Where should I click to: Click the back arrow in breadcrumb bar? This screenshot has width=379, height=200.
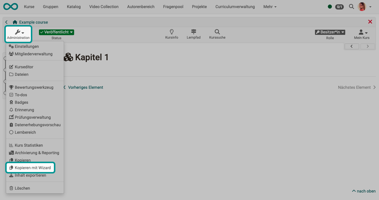pyautogui.click(x=7, y=22)
